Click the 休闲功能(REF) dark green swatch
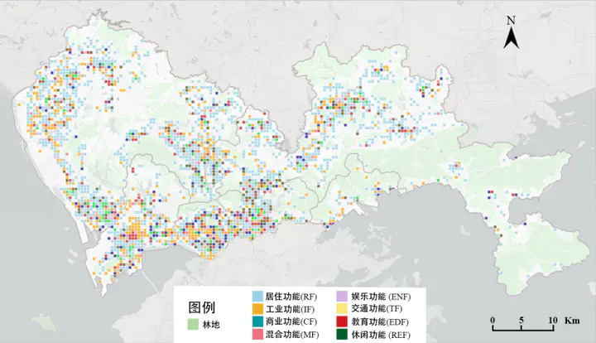596x343 pixels. 342,335
